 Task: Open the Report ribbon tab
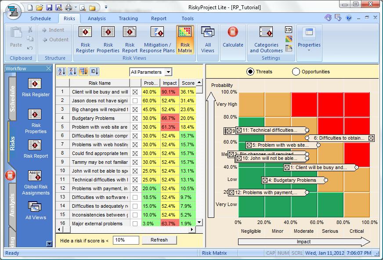point(159,18)
